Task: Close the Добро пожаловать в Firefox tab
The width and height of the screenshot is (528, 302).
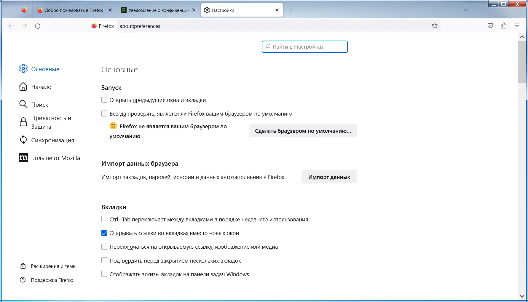Action: pos(110,10)
